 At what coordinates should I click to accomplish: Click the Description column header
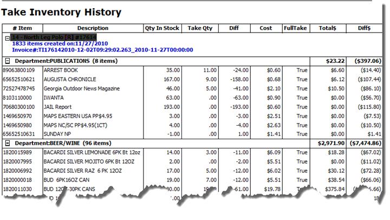pos(93,28)
